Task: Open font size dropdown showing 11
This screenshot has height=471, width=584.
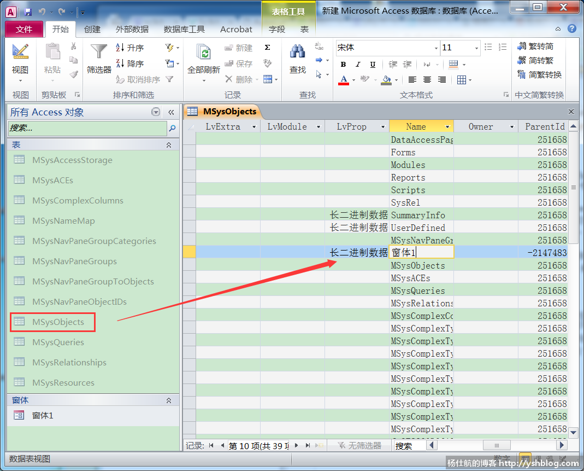Action: 476,48
